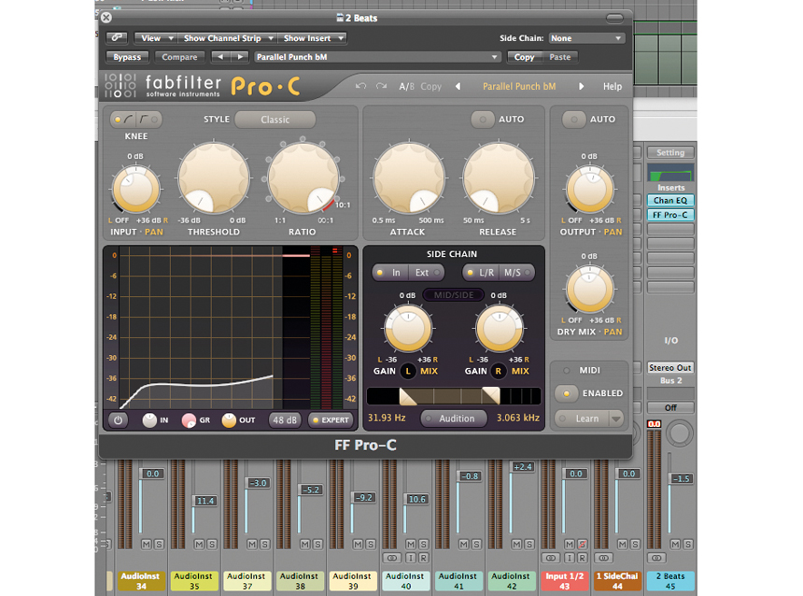
Task: Select next setting arrow beside Compare
Action: click(x=240, y=57)
